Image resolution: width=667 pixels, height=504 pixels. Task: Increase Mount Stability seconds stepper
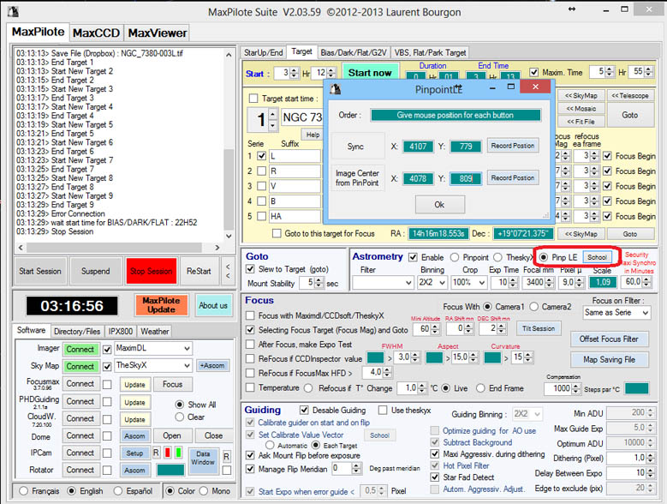[x=319, y=280]
